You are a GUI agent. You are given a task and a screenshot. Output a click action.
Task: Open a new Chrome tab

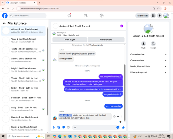click(x=39, y=3)
